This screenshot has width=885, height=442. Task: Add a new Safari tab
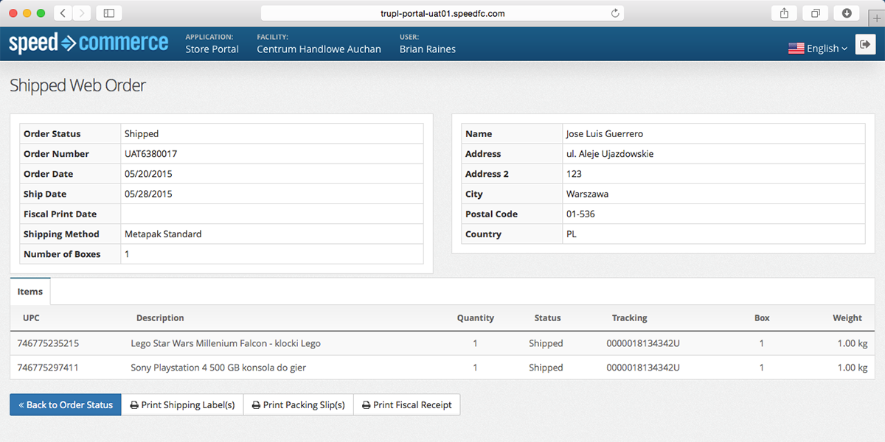pos(877,18)
